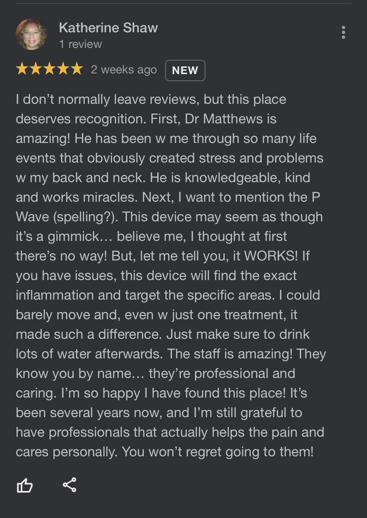Screen dimensions: 367x518
Task: Click the word "WORKS!" in the review
Action: (271, 256)
